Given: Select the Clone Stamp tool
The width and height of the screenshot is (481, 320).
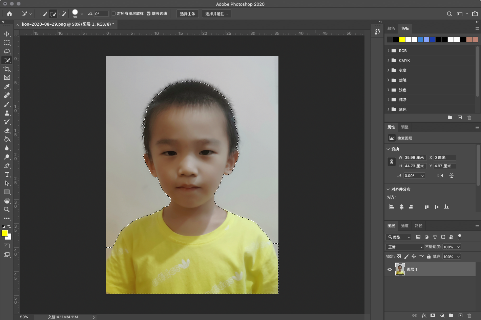Looking at the screenshot, I should (x=7, y=113).
